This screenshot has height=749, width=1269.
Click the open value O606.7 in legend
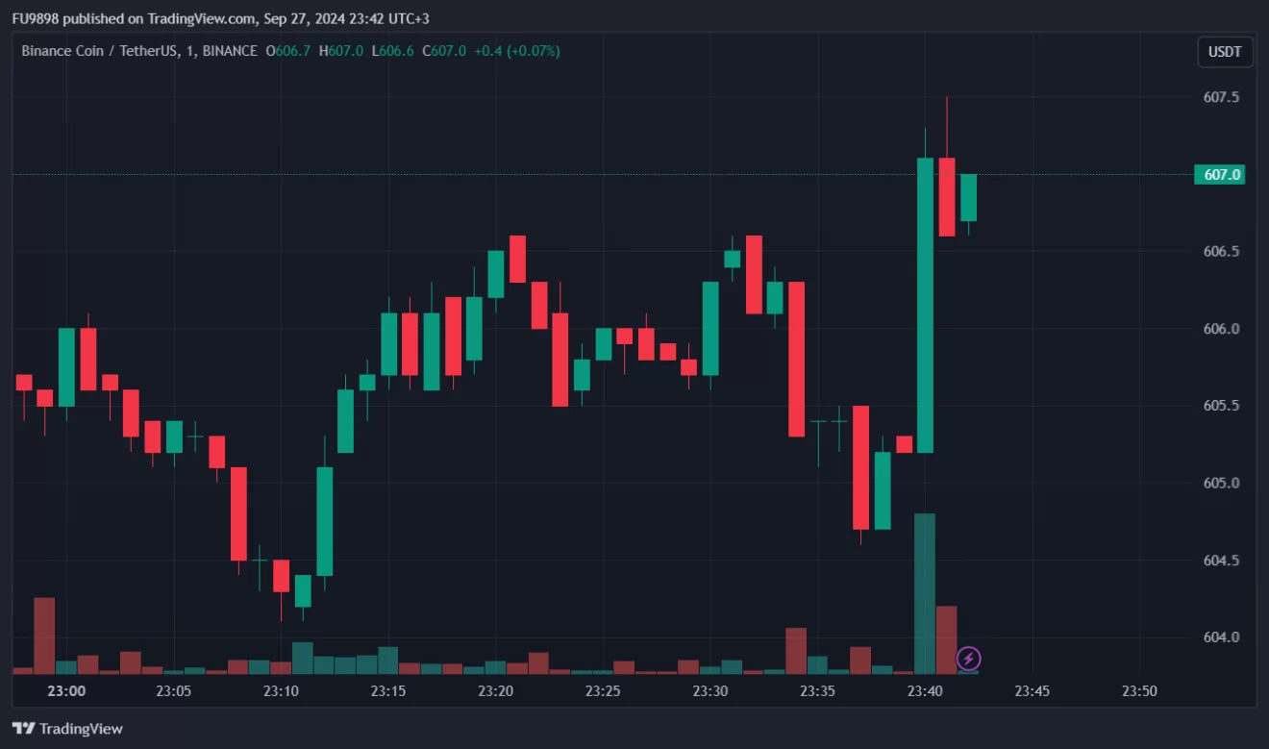287,51
